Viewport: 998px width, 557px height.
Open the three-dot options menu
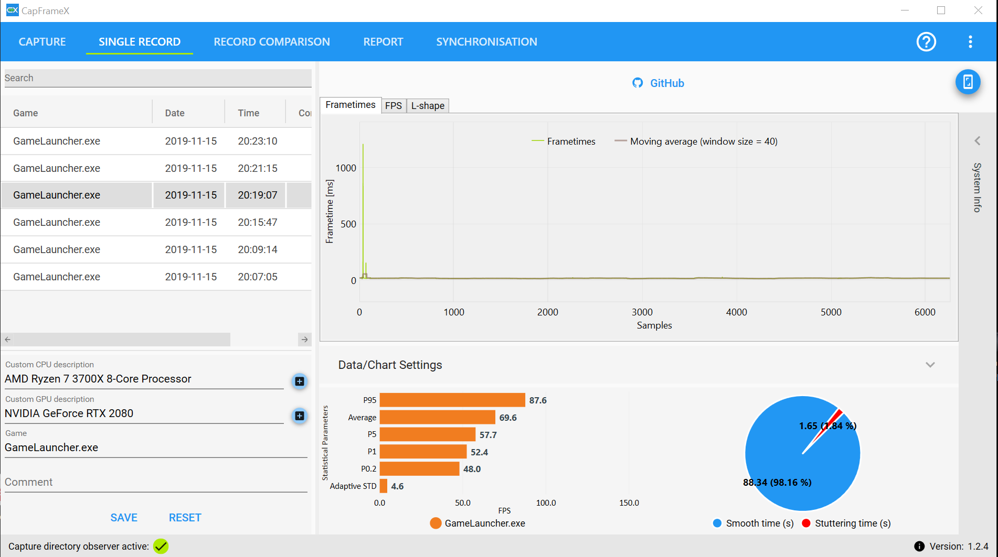coord(970,42)
